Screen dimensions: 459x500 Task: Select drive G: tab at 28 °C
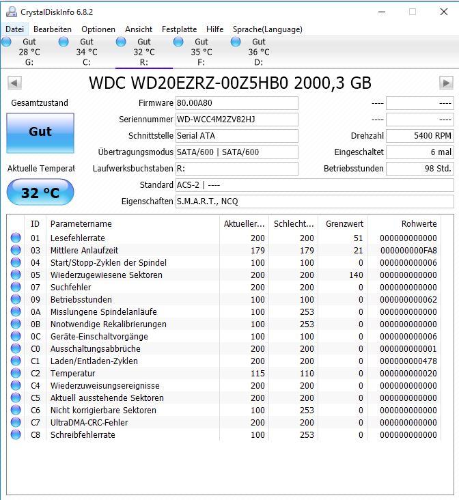click(x=29, y=52)
